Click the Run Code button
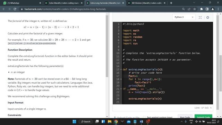This screenshot has width=222, height=125. (x=185, y=116)
